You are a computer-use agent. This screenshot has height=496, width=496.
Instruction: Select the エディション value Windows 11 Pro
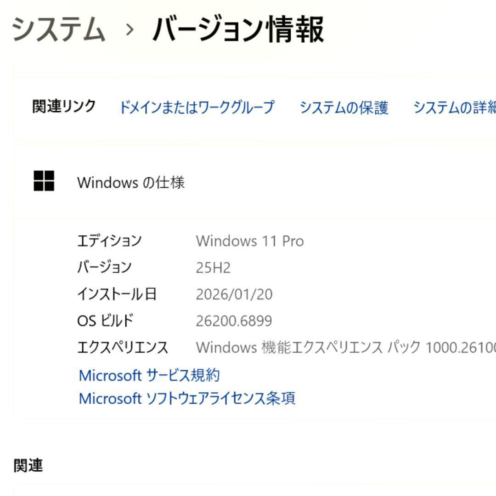(x=251, y=241)
